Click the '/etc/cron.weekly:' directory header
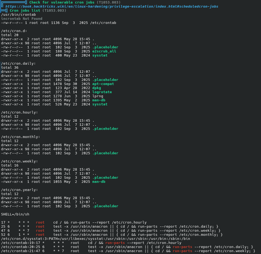 coord(20,161)
